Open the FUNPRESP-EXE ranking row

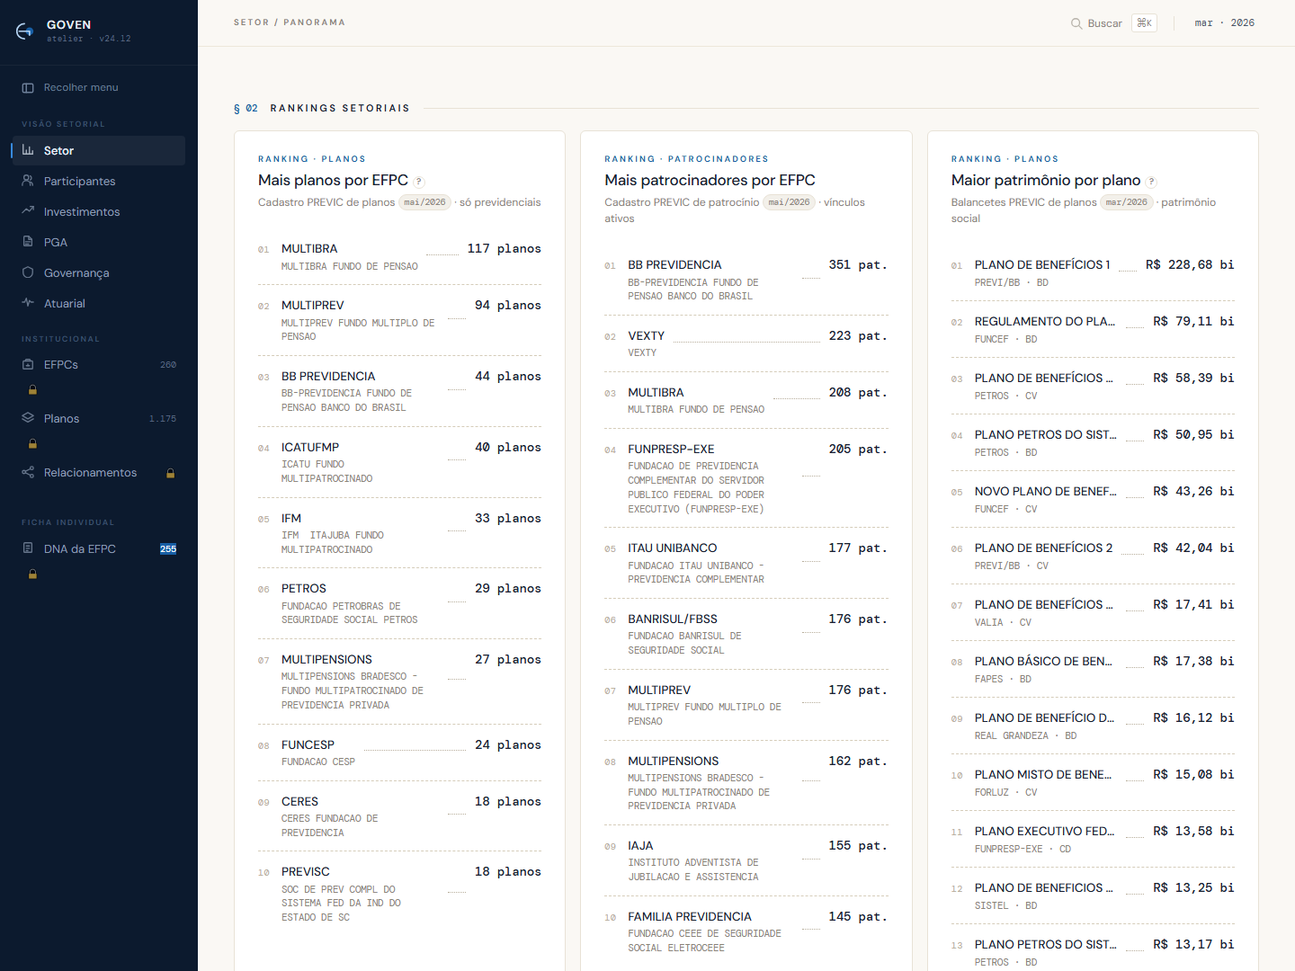point(746,478)
